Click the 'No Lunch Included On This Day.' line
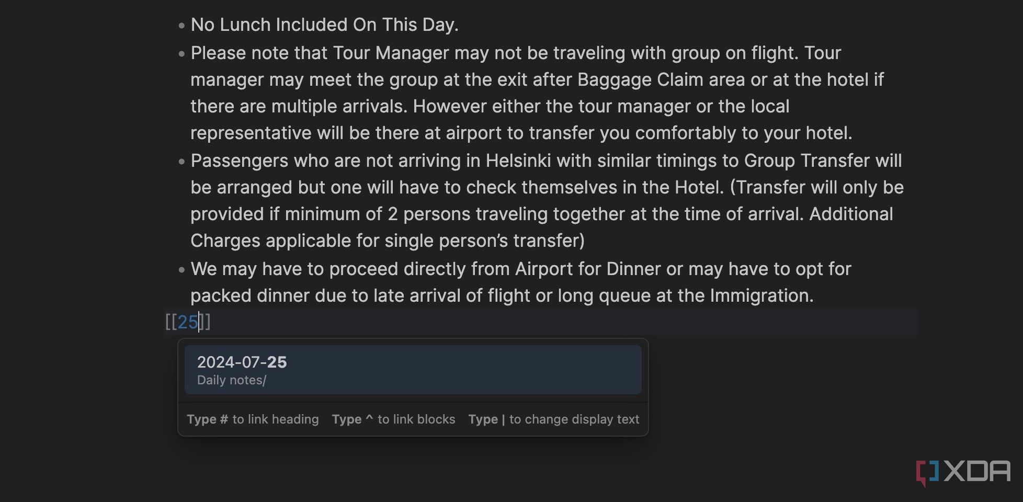 [324, 25]
